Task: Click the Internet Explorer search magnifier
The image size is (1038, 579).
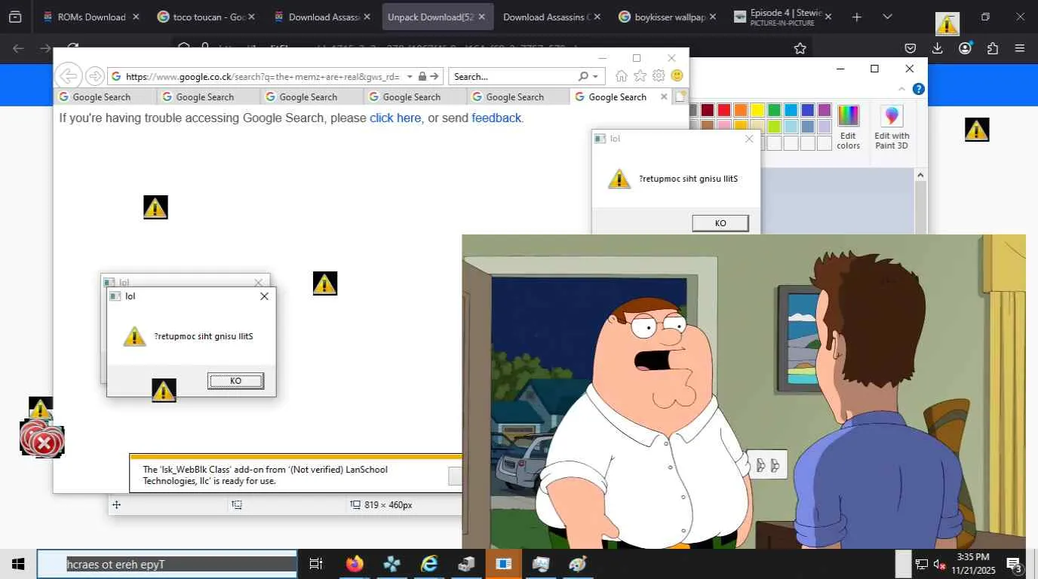Action: 583,76
